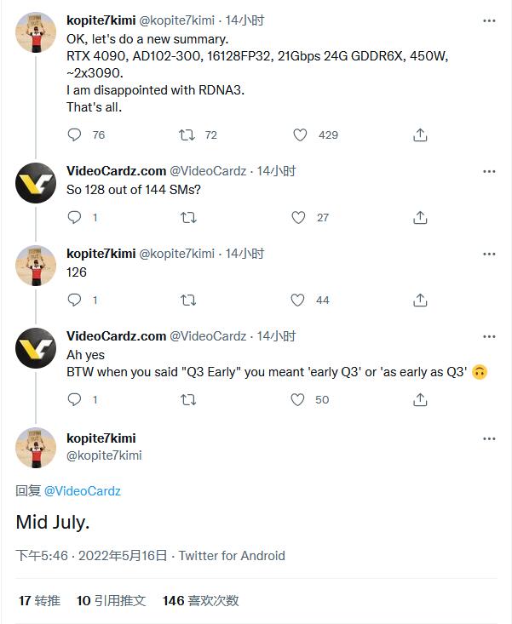View the 17 retweets list

coord(39,601)
